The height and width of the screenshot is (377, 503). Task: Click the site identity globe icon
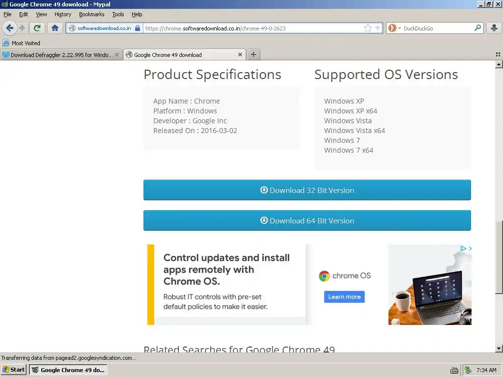click(72, 28)
